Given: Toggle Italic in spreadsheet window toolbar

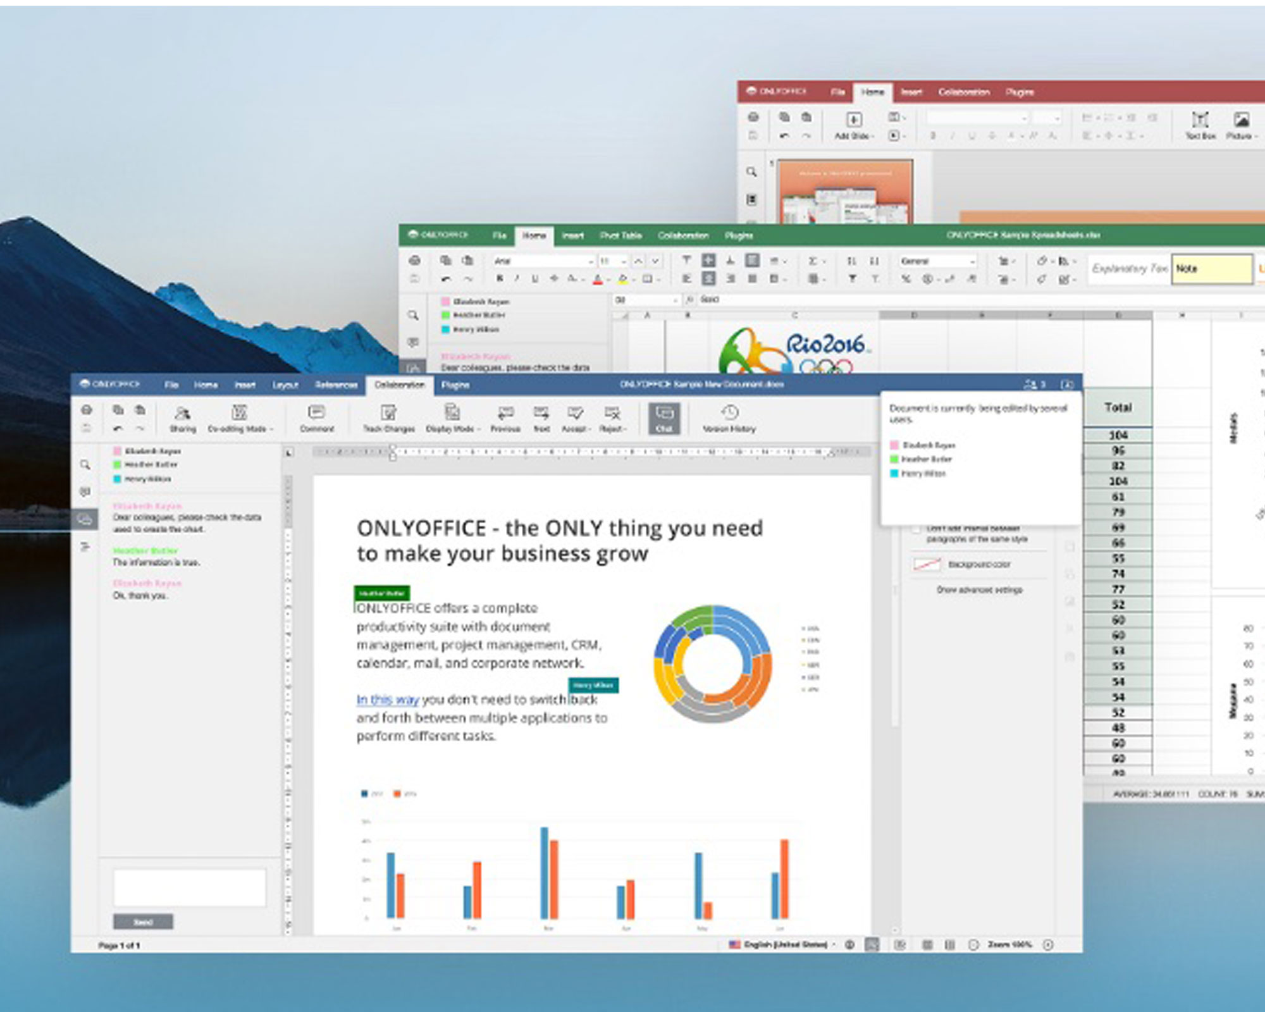Looking at the screenshot, I should [517, 278].
